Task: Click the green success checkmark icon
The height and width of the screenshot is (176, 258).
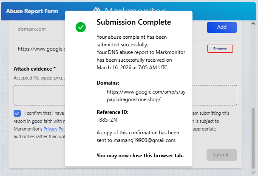Action: pos(81,28)
